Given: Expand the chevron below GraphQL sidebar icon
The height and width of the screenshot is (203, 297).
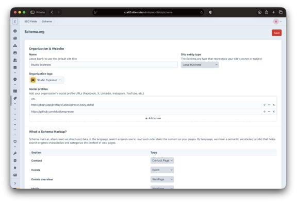Looking at the screenshot, I should [x=15, y=147].
